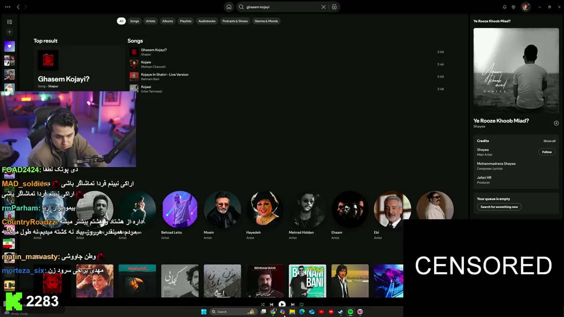Skip to next track
Viewport: 564px width, 317px height.
coord(293,304)
